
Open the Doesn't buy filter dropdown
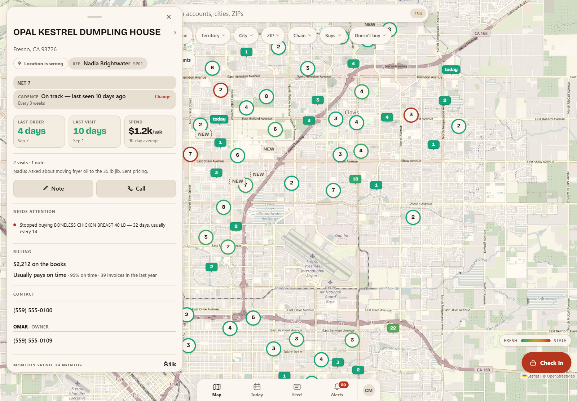[370, 35]
